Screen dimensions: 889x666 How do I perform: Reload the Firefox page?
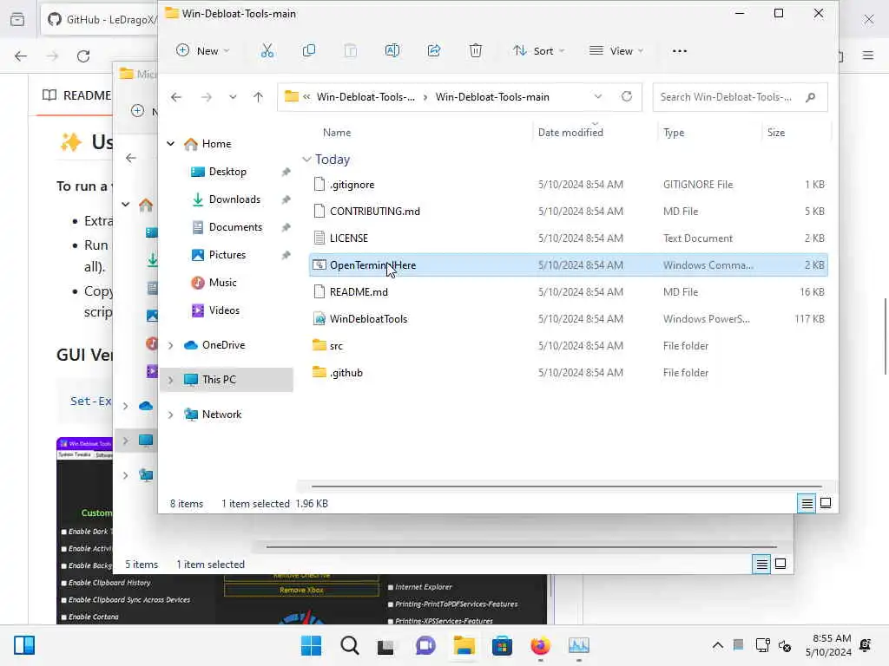pos(83,56)
